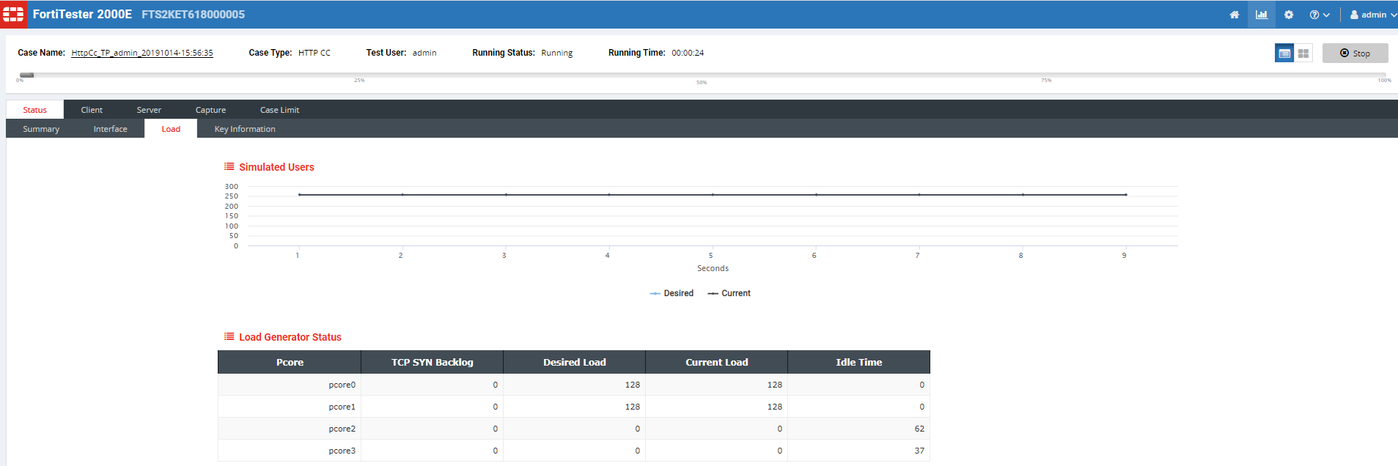
Task: Select the Load sub-tab
Action: coord(171,129)
